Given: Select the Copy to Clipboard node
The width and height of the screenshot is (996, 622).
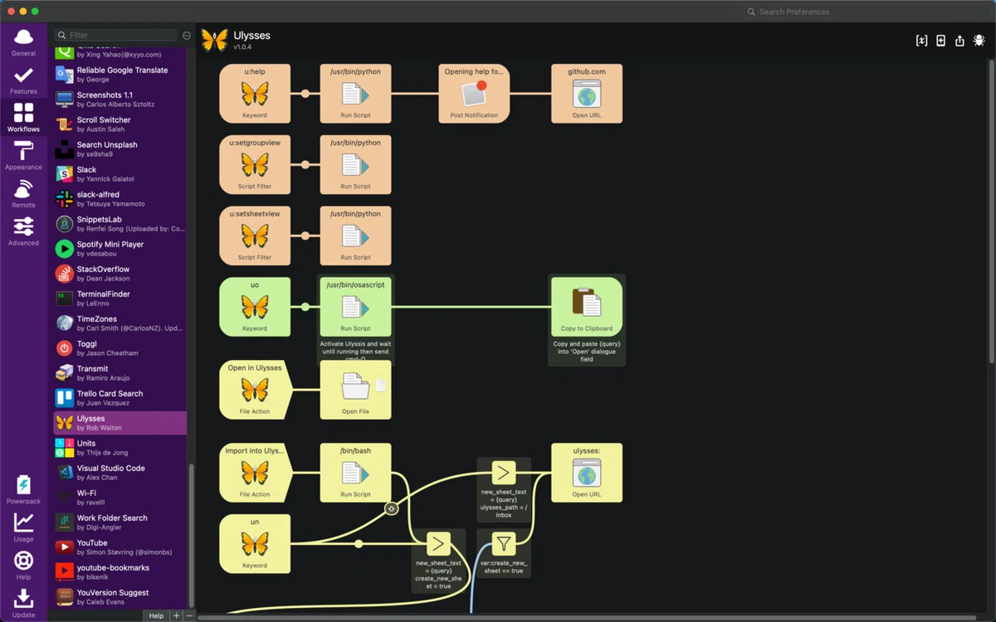Looking at the screenshot, I should click(587, 307).
